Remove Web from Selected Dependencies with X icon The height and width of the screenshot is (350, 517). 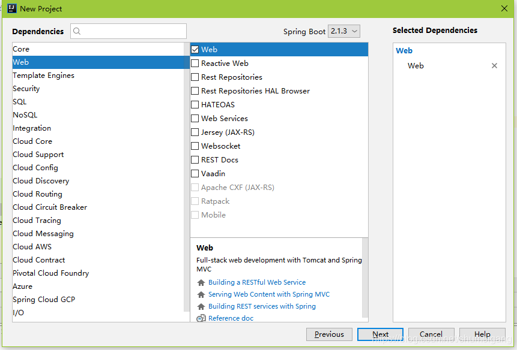(494, 65)
